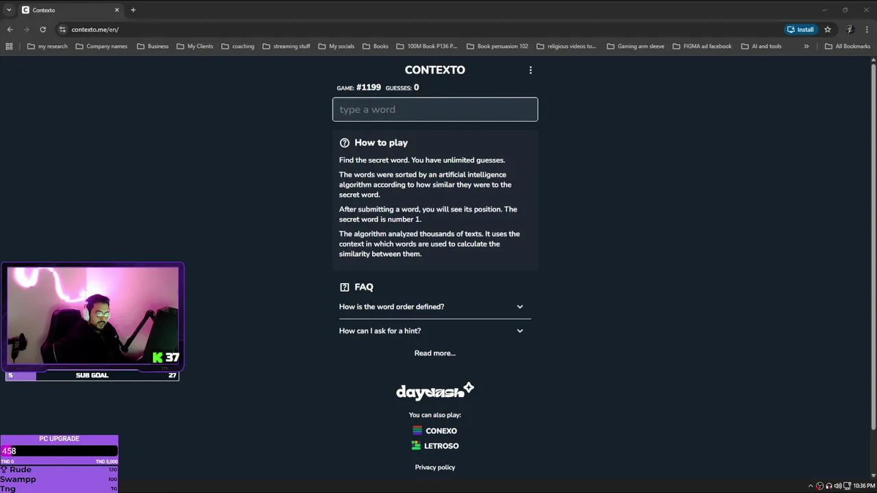Open the 'FIGMA ad facebook' bookmark folder
Screen dimensions: 877x493
702,47
